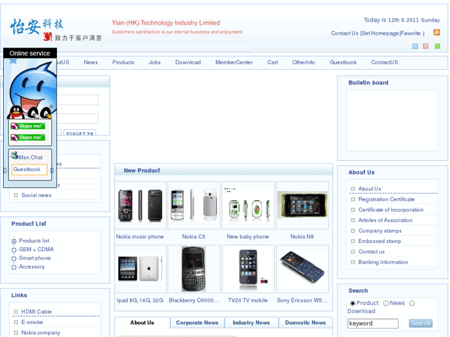Switch to Corporate News tab

[197, 323]
